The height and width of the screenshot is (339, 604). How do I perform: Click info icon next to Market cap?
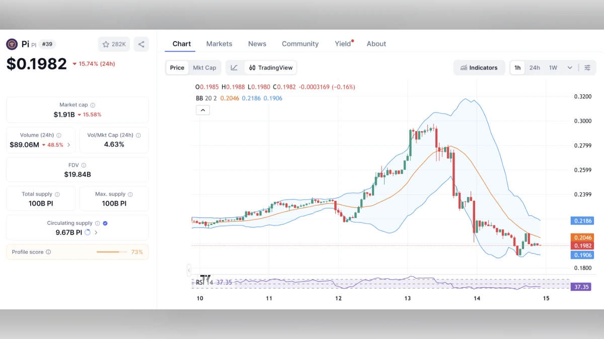coord(93,105)
